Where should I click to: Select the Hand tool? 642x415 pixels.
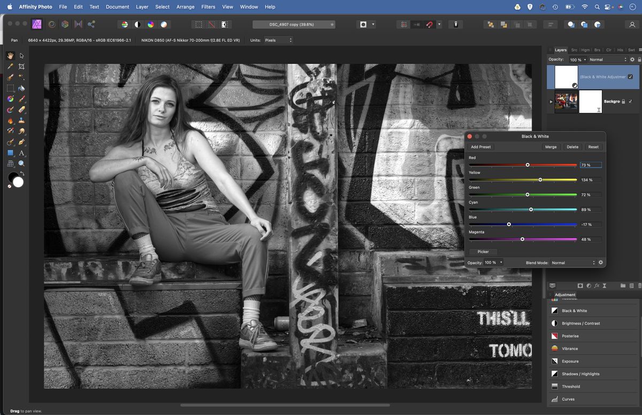[10, 55]
